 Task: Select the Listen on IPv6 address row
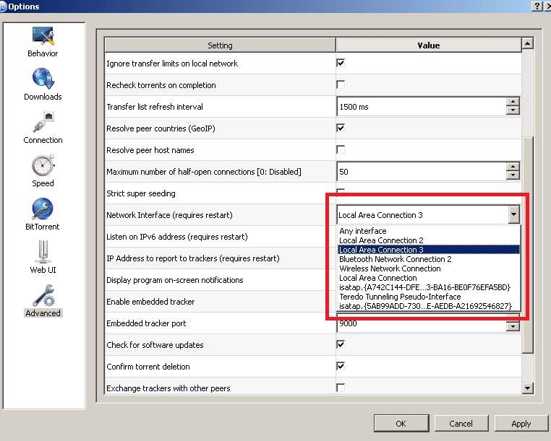(x=220, y=237)
